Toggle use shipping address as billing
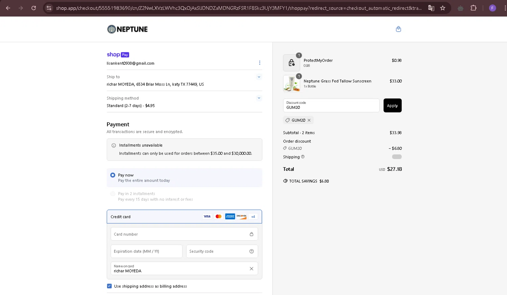This screenshot has height=295, width=507. (x=110, y=286)
